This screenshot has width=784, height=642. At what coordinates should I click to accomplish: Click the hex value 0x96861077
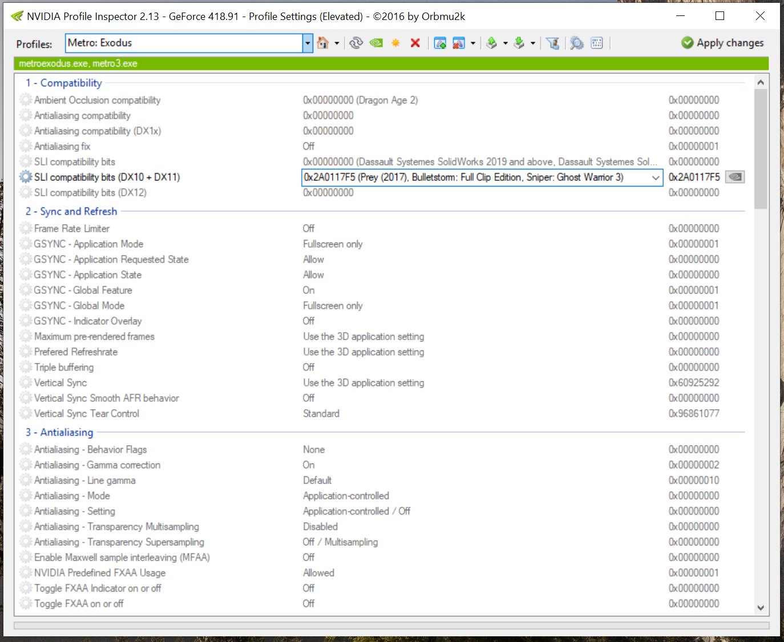(694, 413)
